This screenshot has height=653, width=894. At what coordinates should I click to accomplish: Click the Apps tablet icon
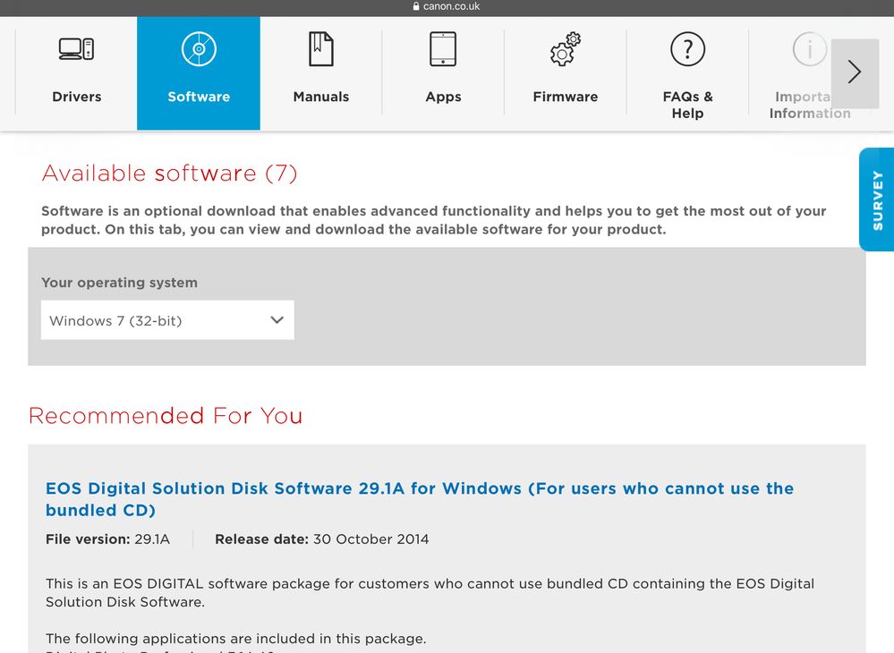pos(443,48)
